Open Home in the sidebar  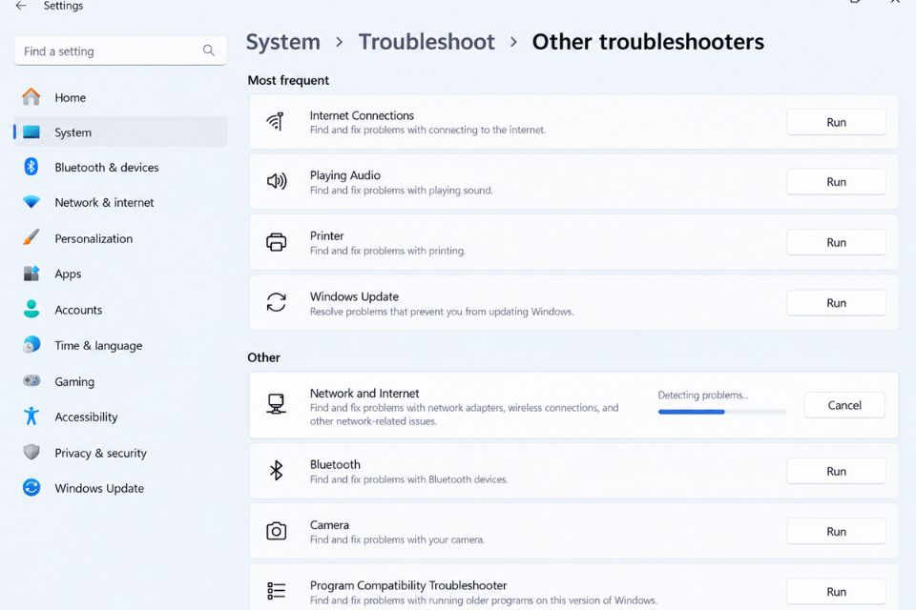[x=120, y=97]
